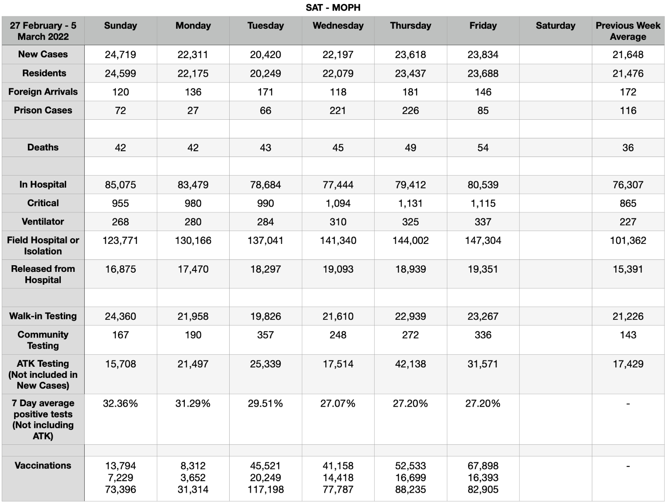
Task: Select the Ventilator row label
Action: (43, 221)
